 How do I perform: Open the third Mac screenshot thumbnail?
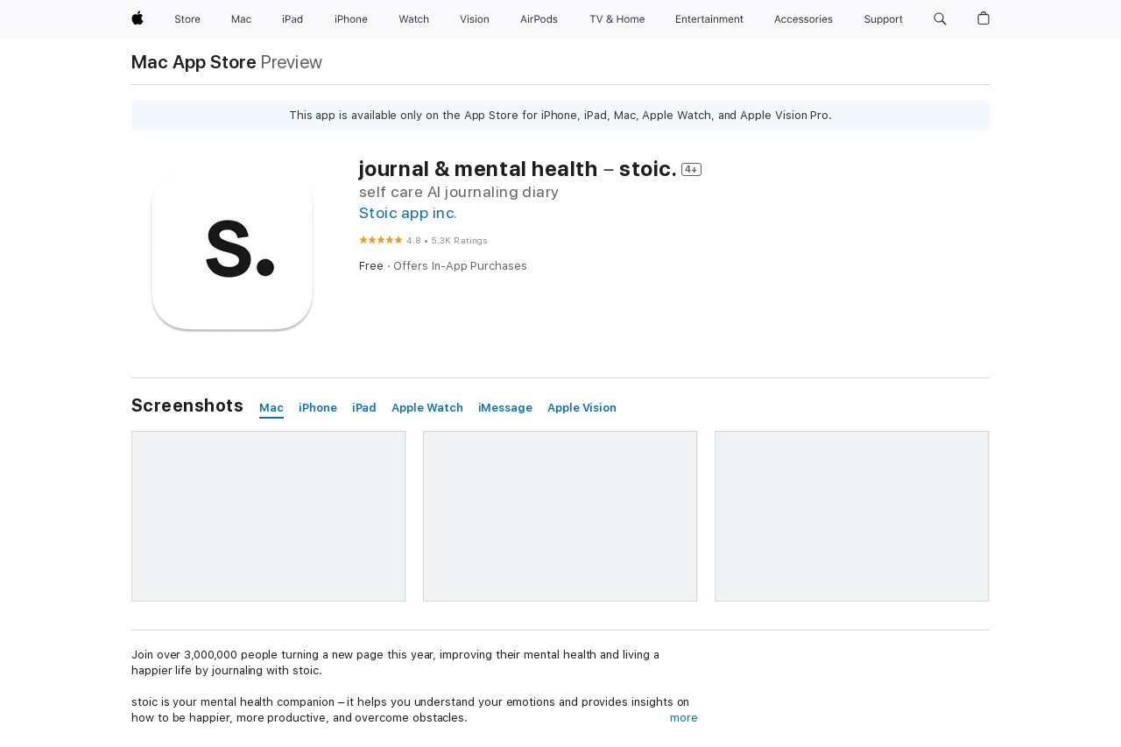pyautogui.click(x=851, y=516)
